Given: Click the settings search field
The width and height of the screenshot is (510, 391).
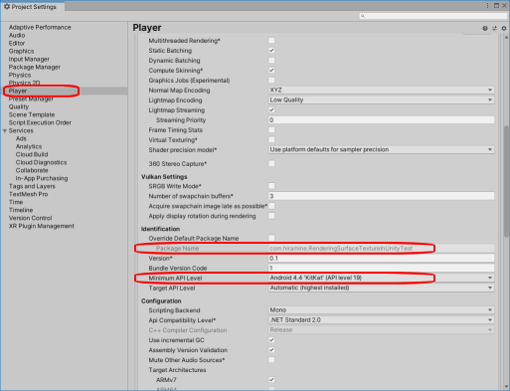Looking at the screenshot, I should pos(432,16).
